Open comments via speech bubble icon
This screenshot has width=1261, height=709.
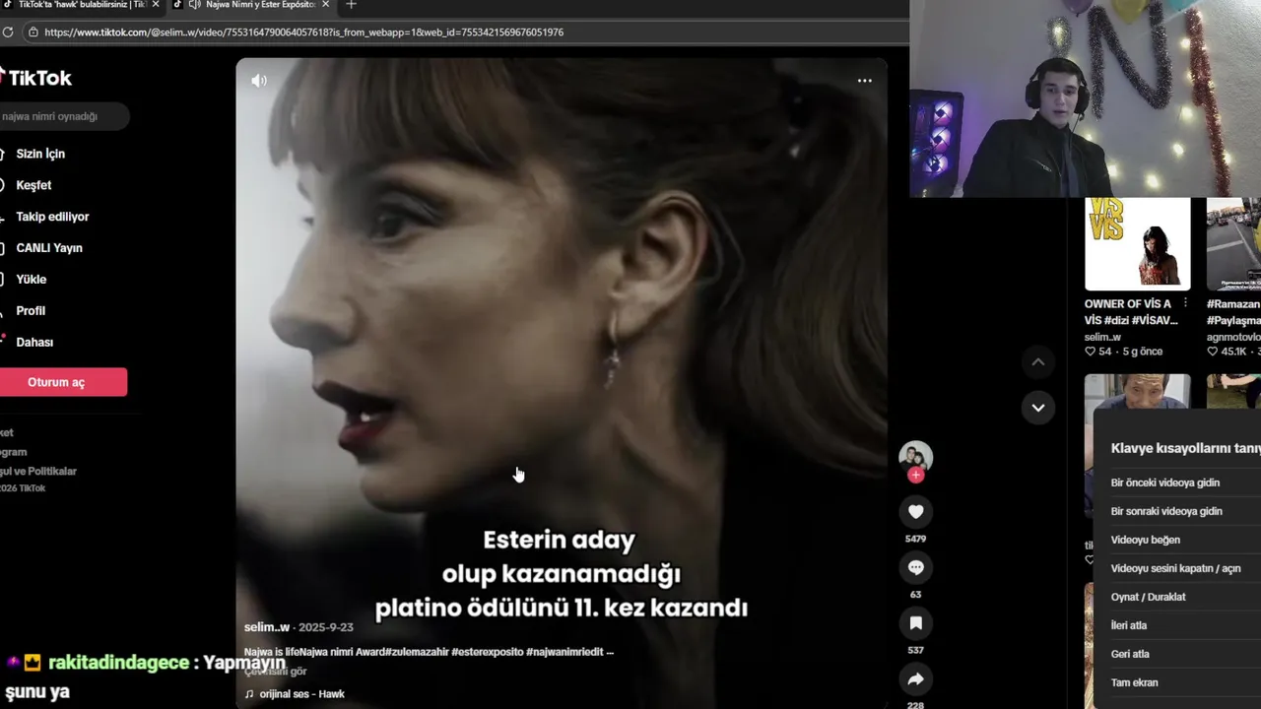pos(915,567)
